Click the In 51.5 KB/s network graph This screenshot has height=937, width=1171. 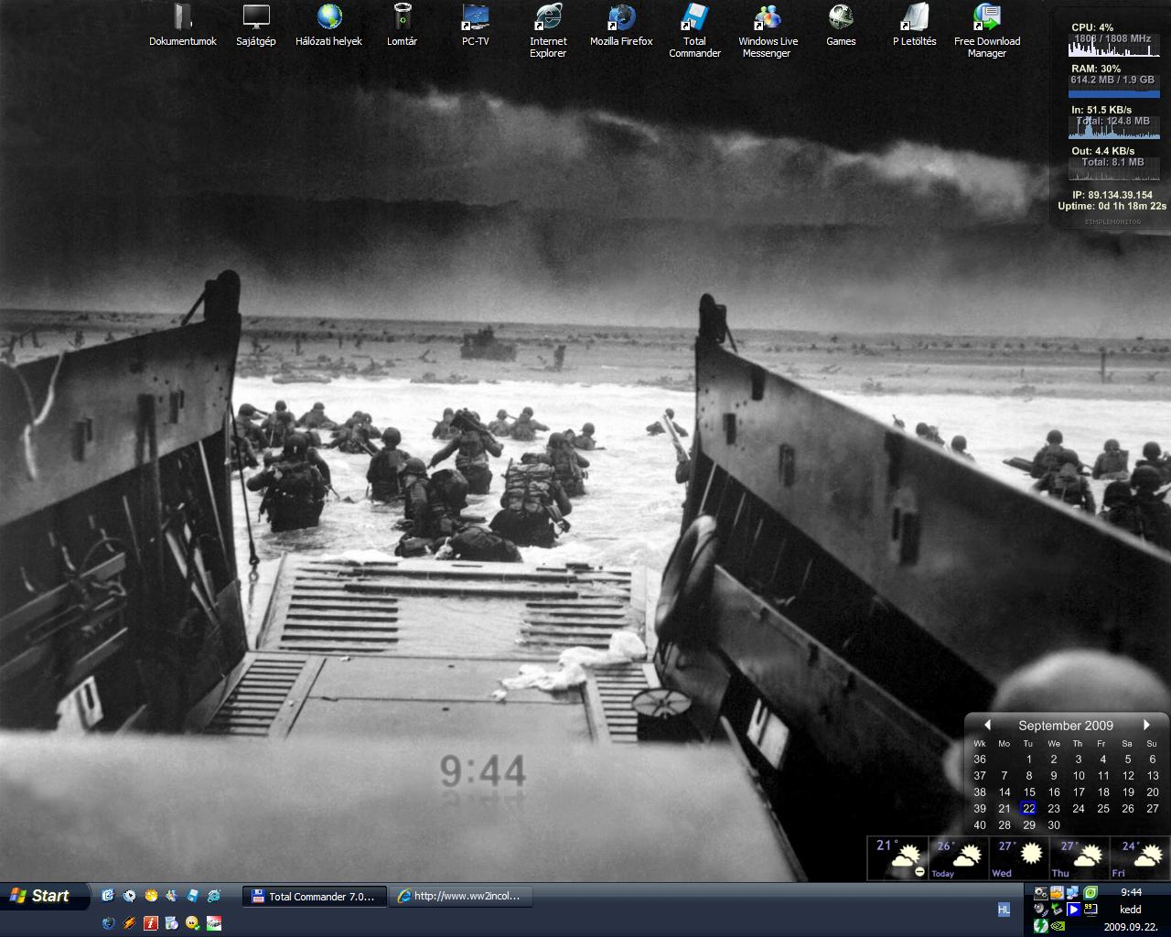coord(1113,127)
